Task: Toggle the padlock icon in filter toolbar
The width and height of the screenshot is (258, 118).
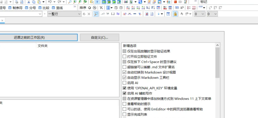Action: click(175, 14)
